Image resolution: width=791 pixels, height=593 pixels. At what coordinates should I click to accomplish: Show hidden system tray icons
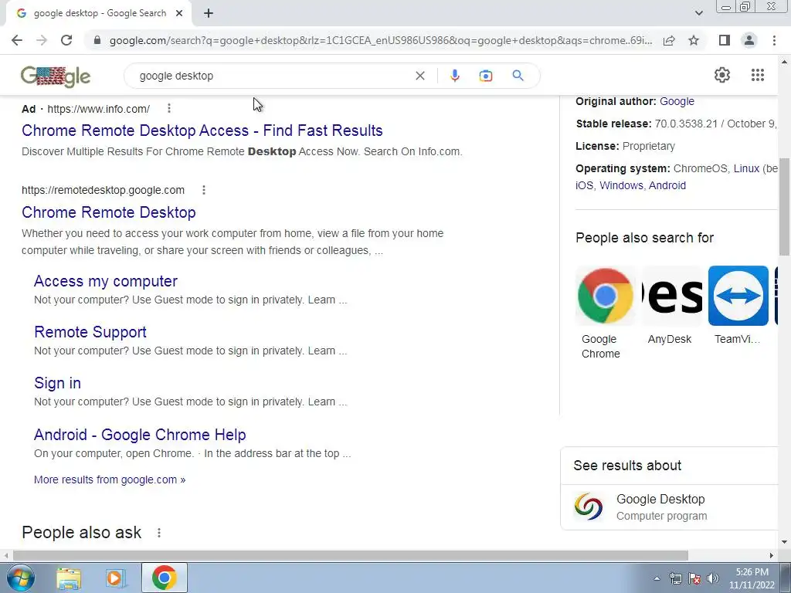coord(657,578)
